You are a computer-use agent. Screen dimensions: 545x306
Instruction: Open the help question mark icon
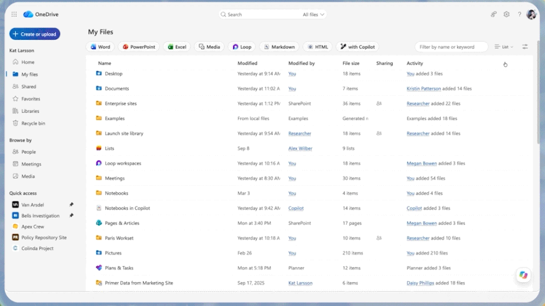coord(519,14)
